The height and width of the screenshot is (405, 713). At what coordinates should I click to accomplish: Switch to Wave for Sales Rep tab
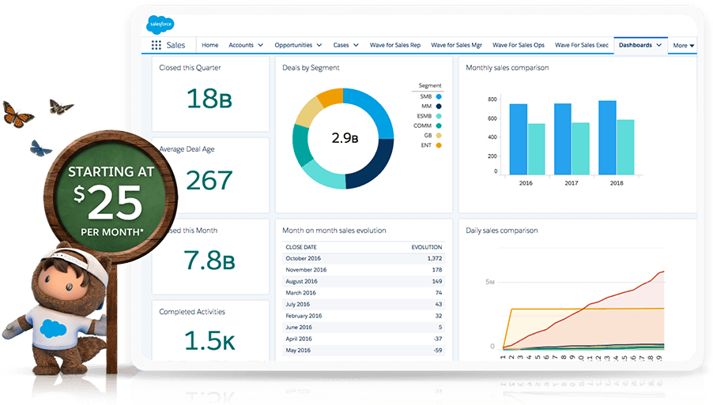[395, 45]
